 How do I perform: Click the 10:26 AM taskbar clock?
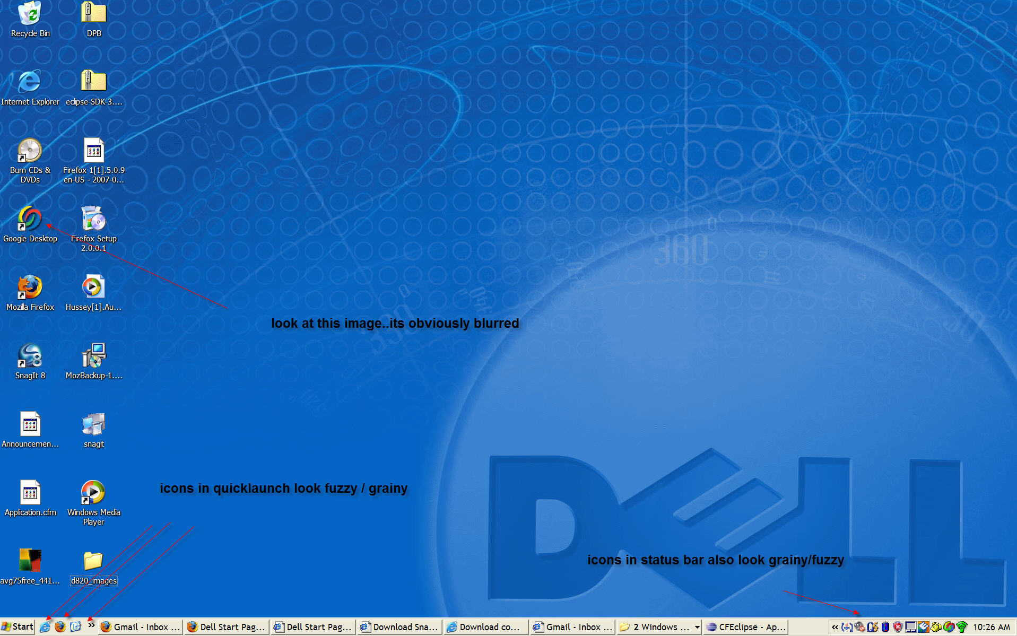click(992, 627)
